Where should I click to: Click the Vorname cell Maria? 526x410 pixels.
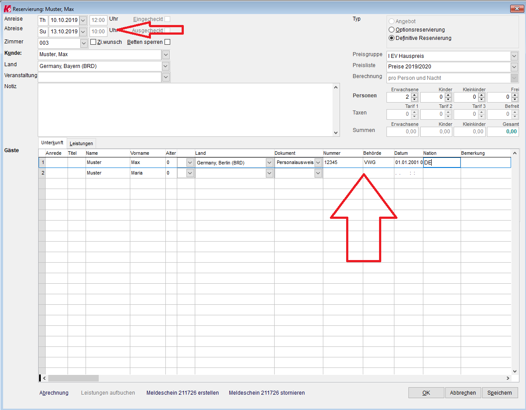pos(147,173)
